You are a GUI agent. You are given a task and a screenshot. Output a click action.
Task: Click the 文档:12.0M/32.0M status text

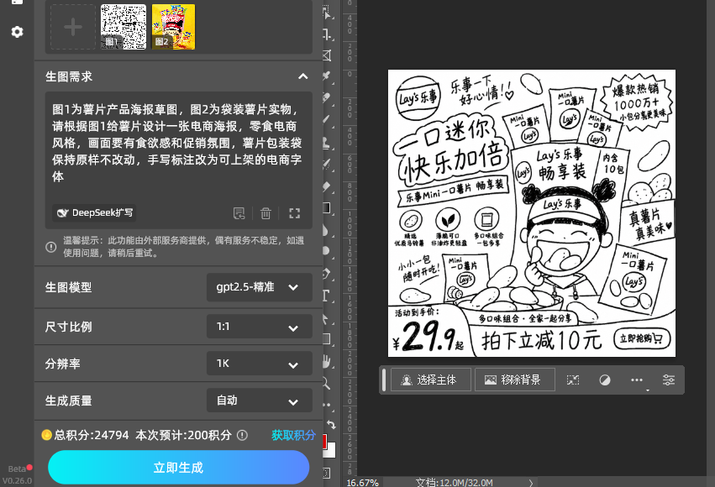pos(455,483)
